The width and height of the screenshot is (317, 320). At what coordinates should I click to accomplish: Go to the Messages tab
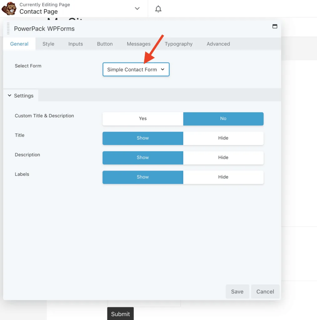[138, 44]
